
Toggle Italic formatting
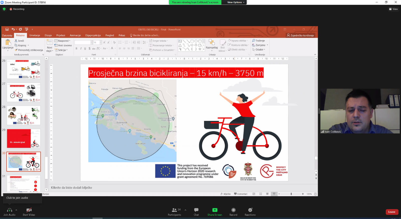(x=81, y=48)
